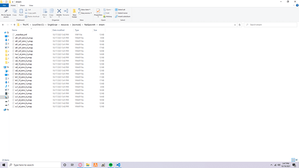Image resolution: width=299 pixels, height=168 pixels.
Task: Click Paste shortcut in the ribbon
Action: tap(32, 16)
